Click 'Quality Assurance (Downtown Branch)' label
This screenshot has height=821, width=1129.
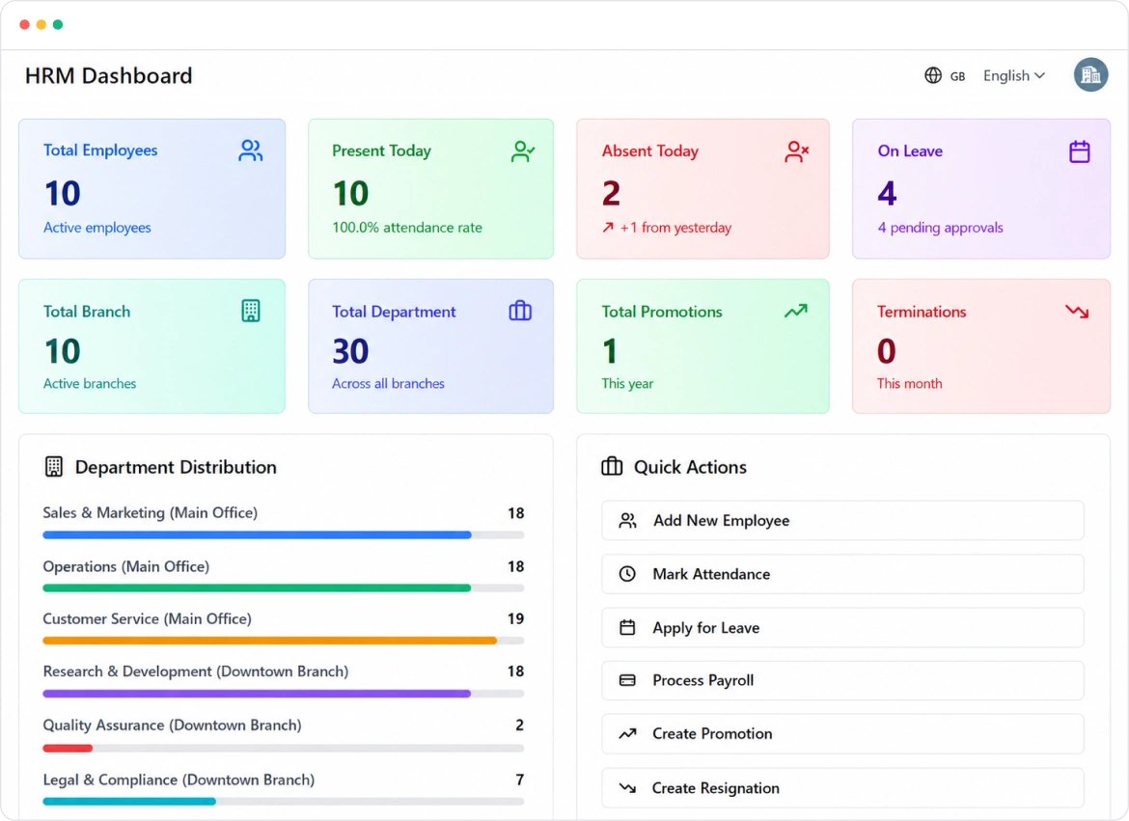tap(172, 725)
